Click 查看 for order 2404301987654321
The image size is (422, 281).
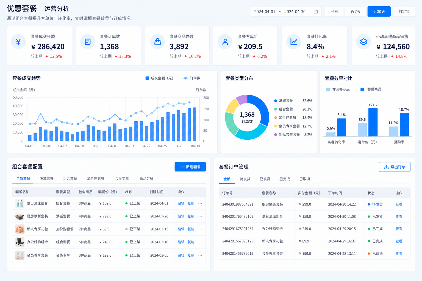click(x=399, y=204)
